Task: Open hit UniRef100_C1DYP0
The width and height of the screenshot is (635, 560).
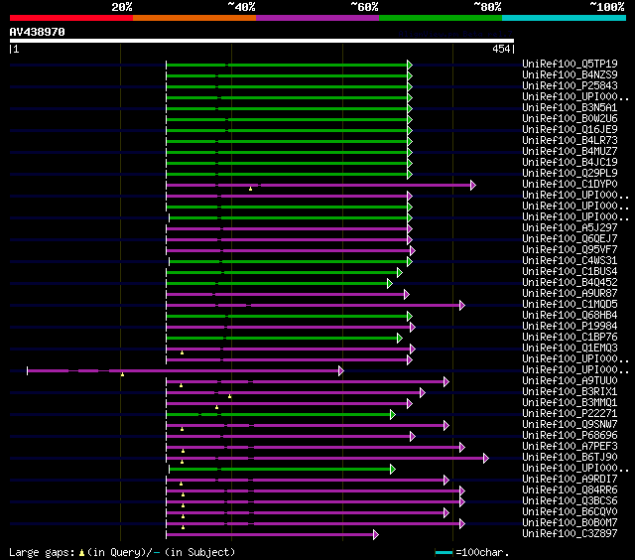Action: pyautogui.click(x=570, y=185)
